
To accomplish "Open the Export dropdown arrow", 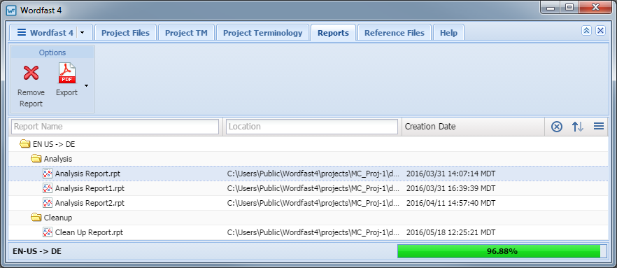I will coord(86,85).
